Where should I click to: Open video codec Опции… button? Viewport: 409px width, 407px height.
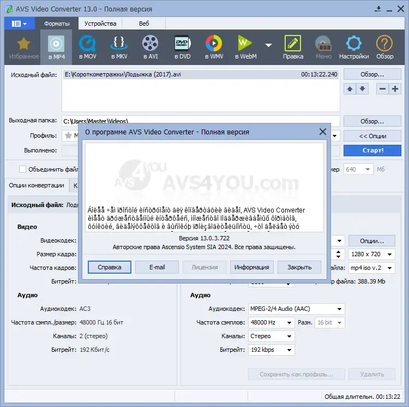372,241
